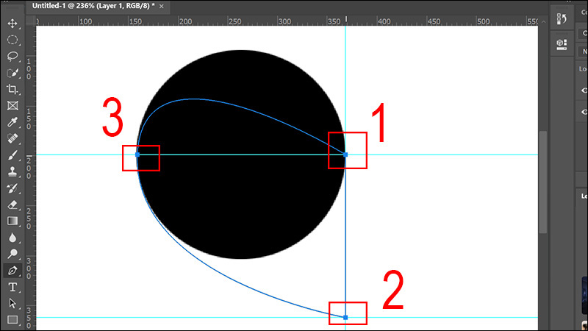Toggle the upper layer's eye visibility icon

[x=584, y=90]
